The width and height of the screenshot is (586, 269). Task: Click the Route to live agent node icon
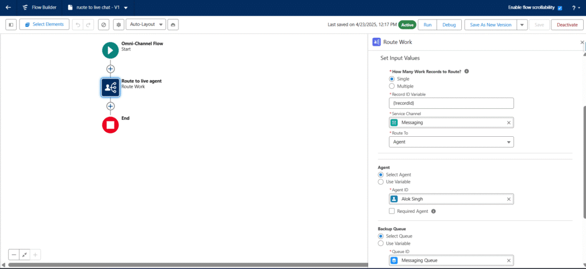coord(110,87)
